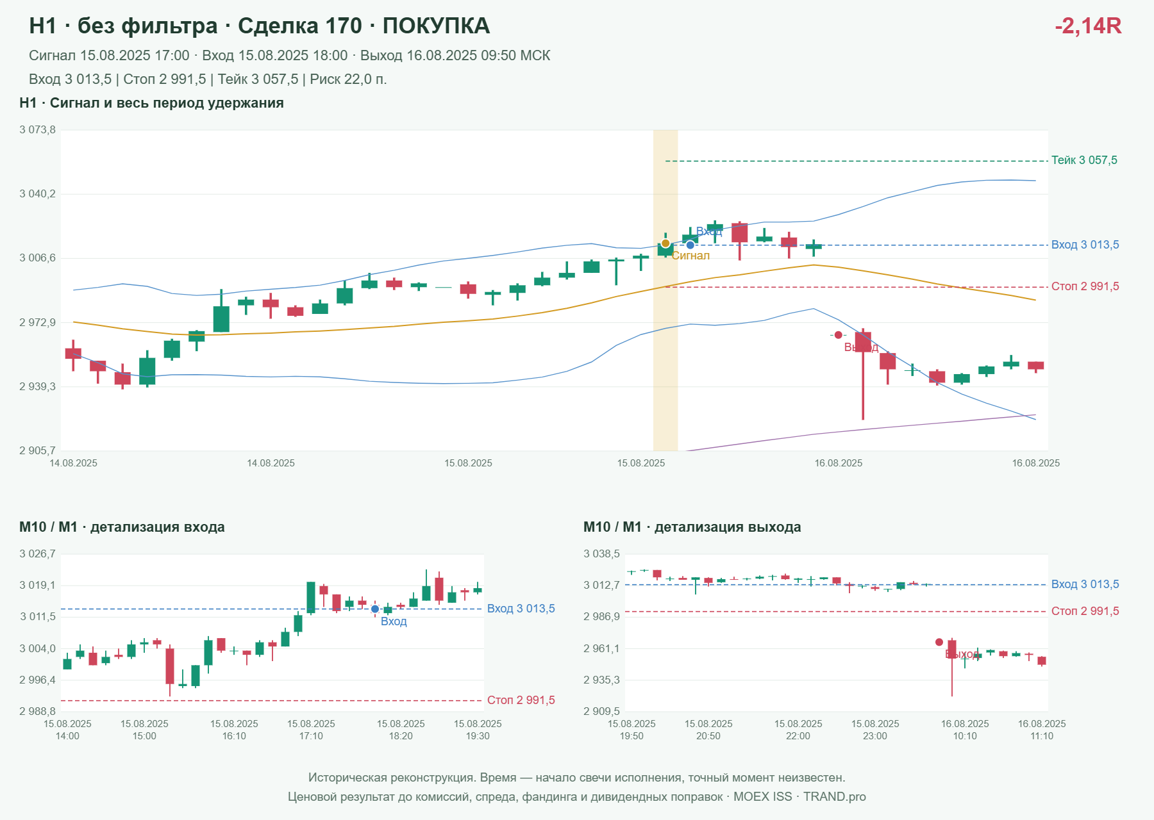Viewport: 1154px width, 820px height.
Task: Click the signal, entry and exit time line under the title
Action: pos(290,56)
